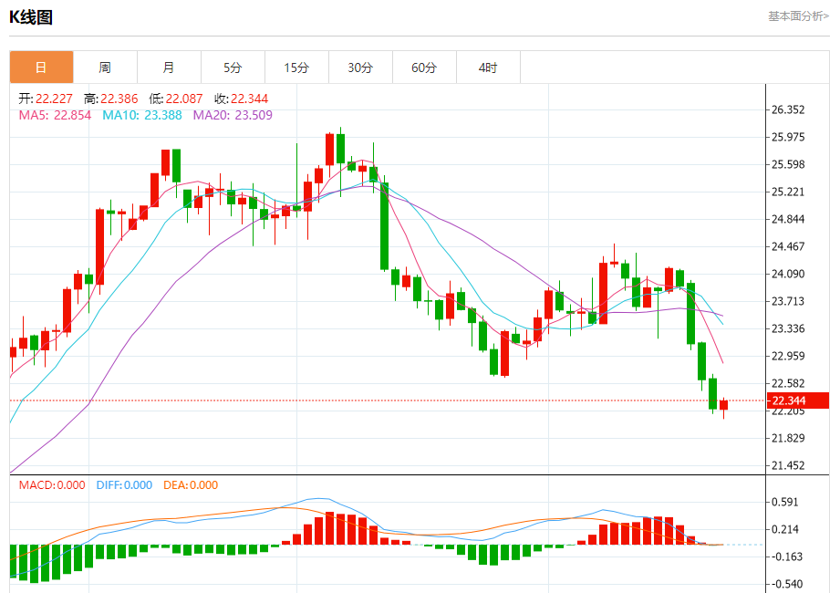Click the 收:22.344 close price value

point(241,99)
